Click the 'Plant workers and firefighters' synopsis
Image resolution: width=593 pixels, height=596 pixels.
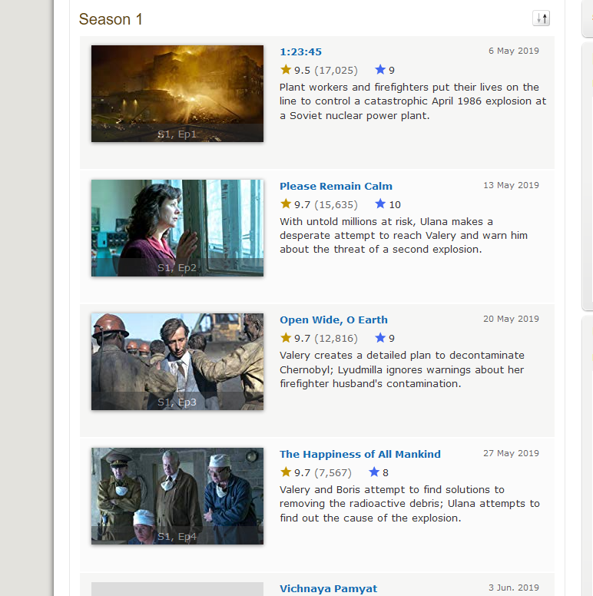click(412, 101)
